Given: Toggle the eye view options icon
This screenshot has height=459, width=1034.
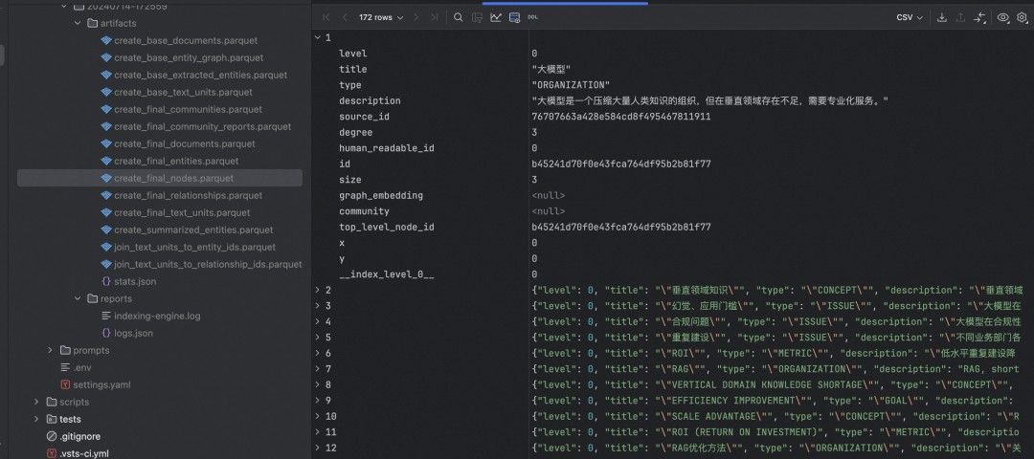Looking at the screenshot, I should [x=1003, y=18].
